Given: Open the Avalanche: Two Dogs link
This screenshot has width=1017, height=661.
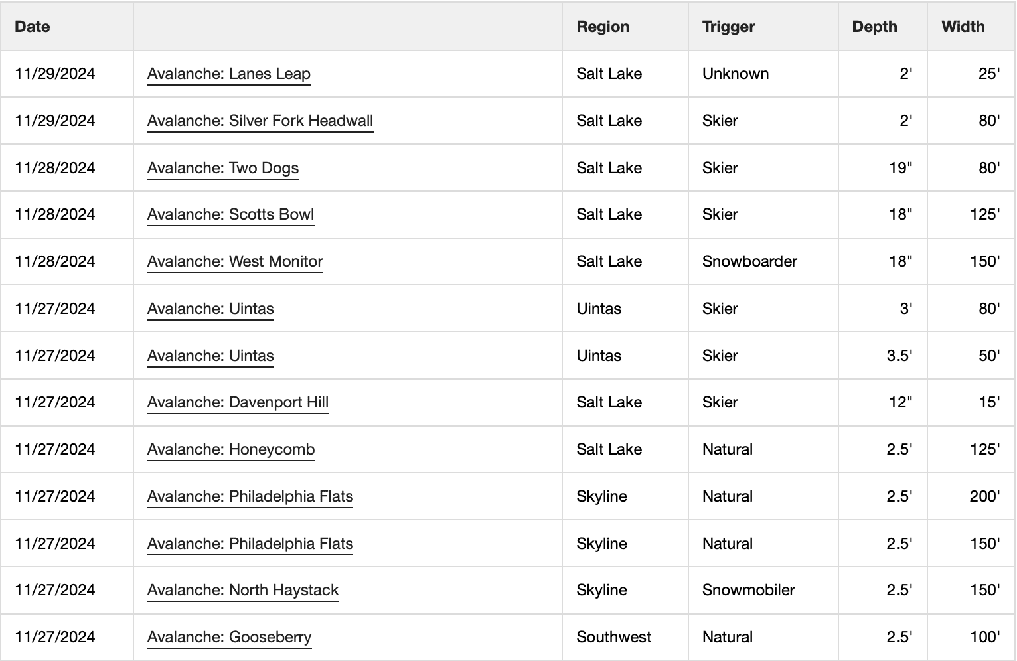Looking at the screenshot, I should 223,168.
